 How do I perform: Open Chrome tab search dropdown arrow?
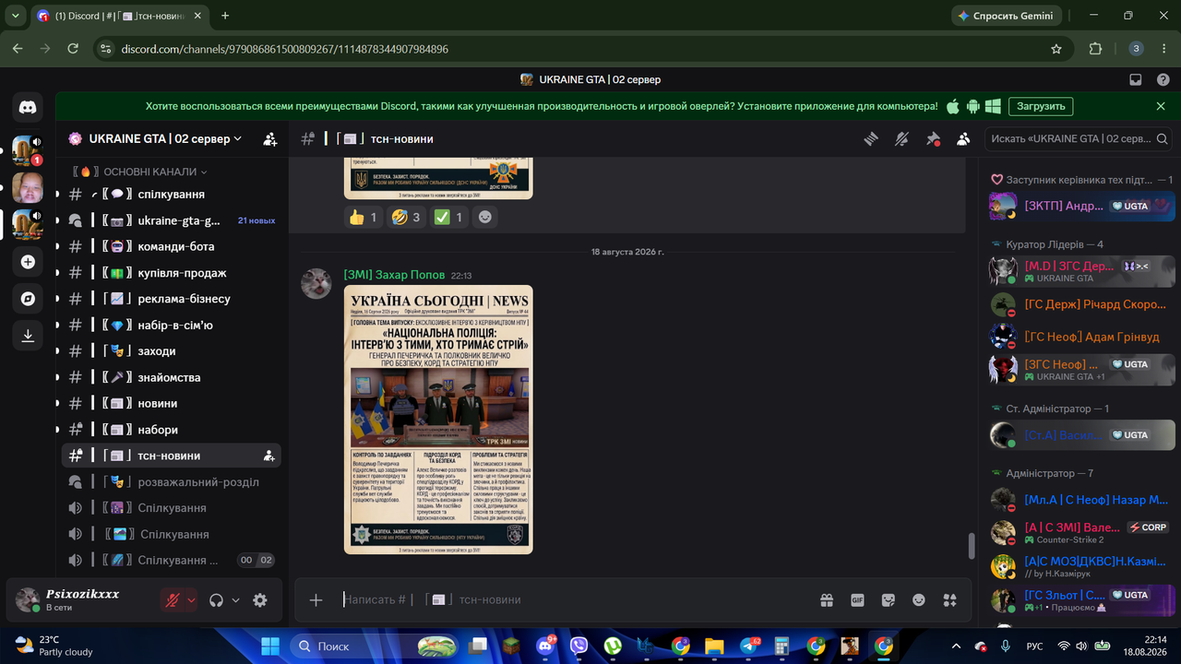15,16
